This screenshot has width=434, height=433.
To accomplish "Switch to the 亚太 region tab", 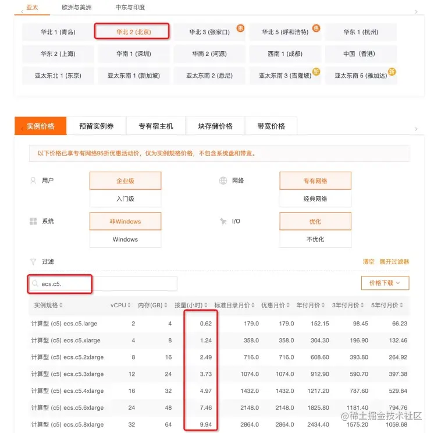I will 32,8.
